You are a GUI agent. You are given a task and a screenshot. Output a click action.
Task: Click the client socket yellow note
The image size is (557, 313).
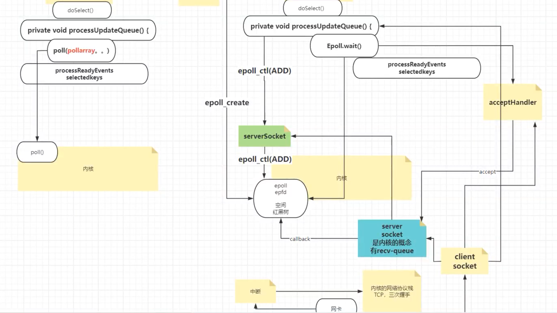[x=464, y=261]
